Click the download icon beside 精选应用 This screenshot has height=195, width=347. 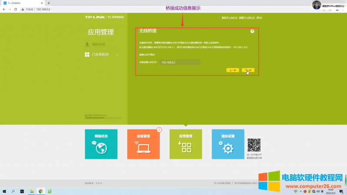point(87,44)
